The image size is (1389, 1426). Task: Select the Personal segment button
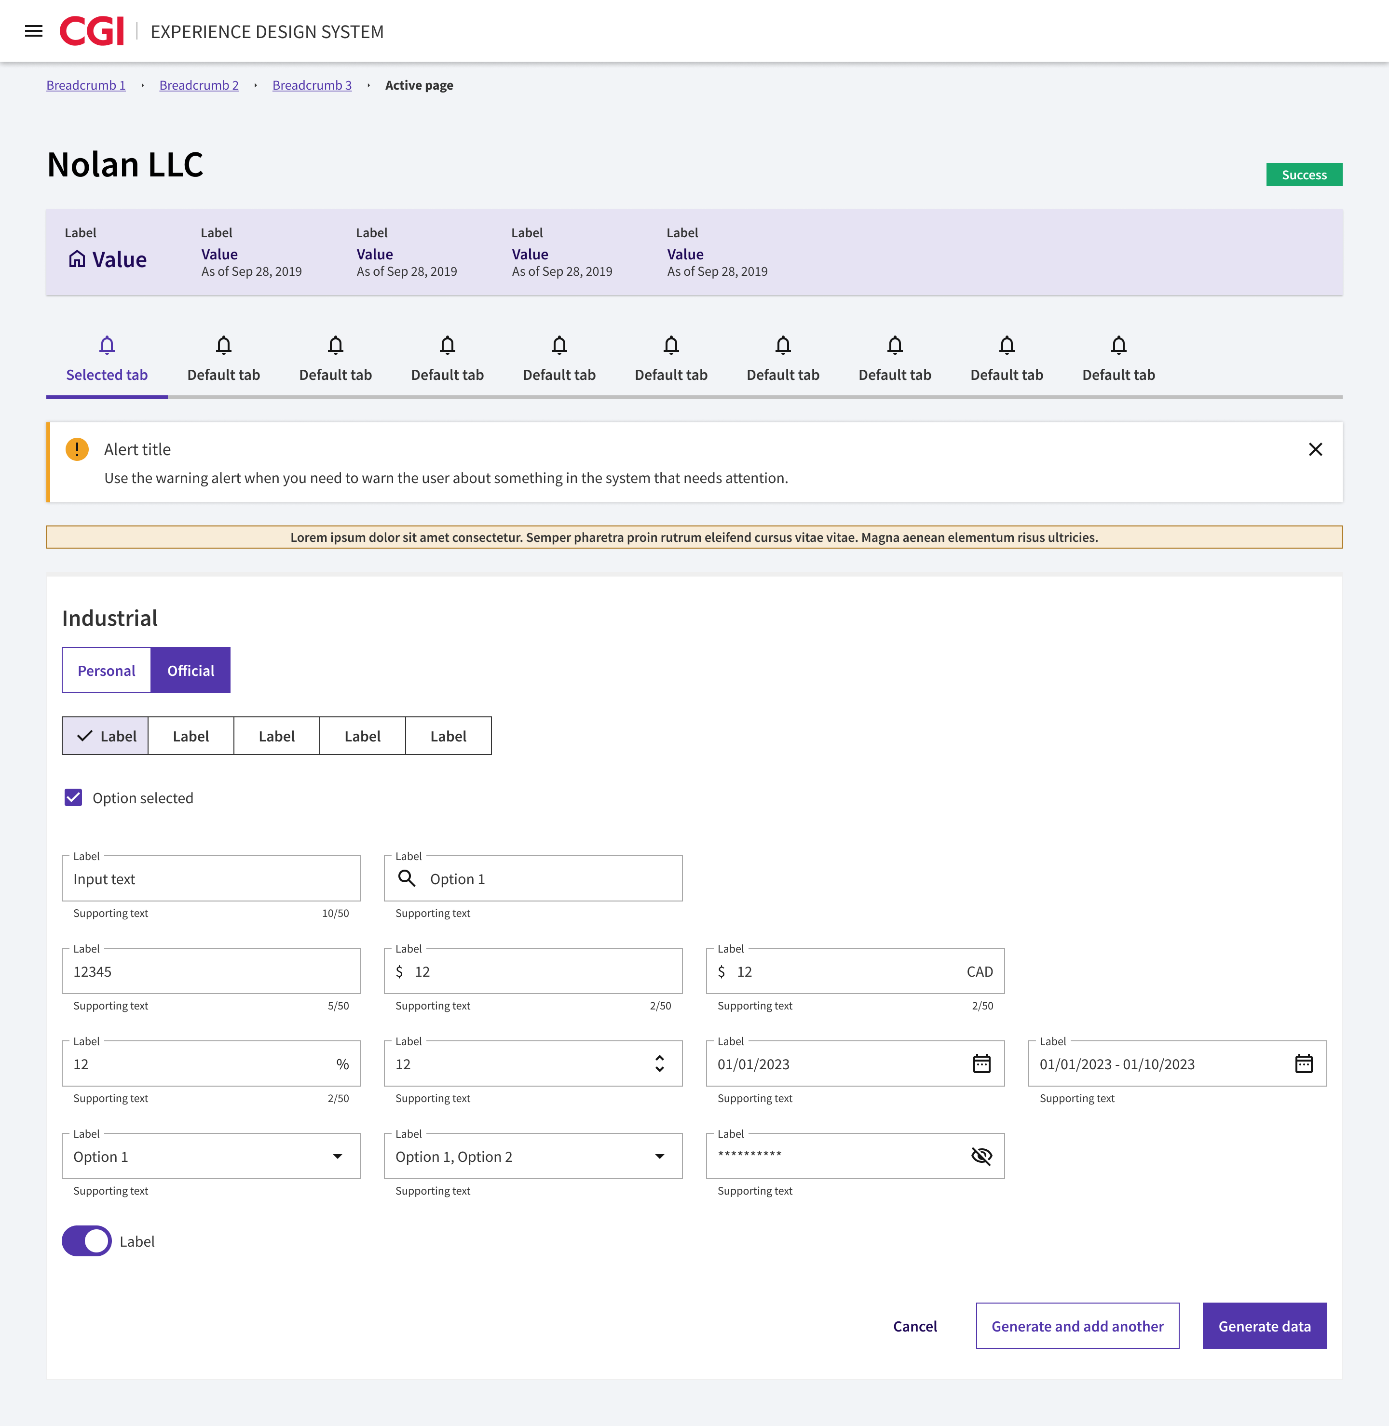pos(107,670)
